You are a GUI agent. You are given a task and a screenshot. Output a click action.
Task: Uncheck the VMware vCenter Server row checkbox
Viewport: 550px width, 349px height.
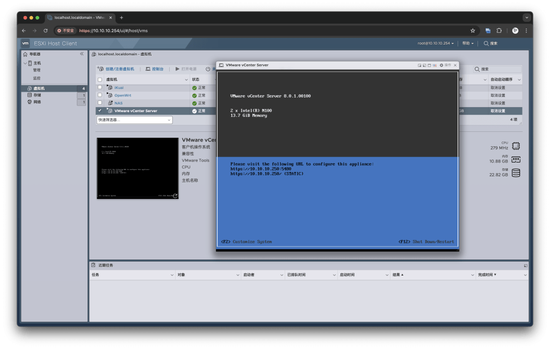(100, 110)
